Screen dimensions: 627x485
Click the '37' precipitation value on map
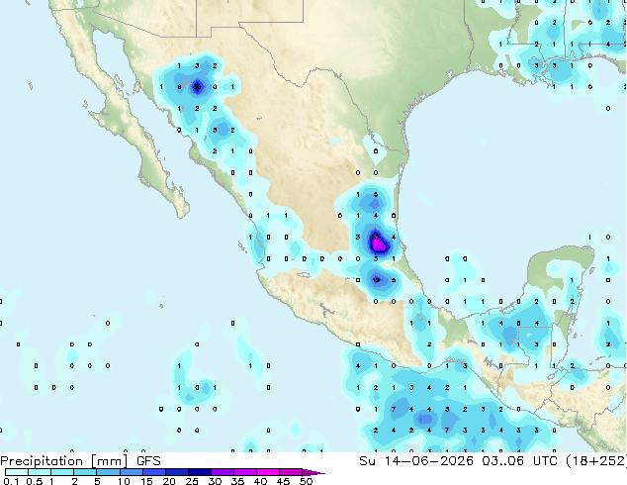point(376,237)
